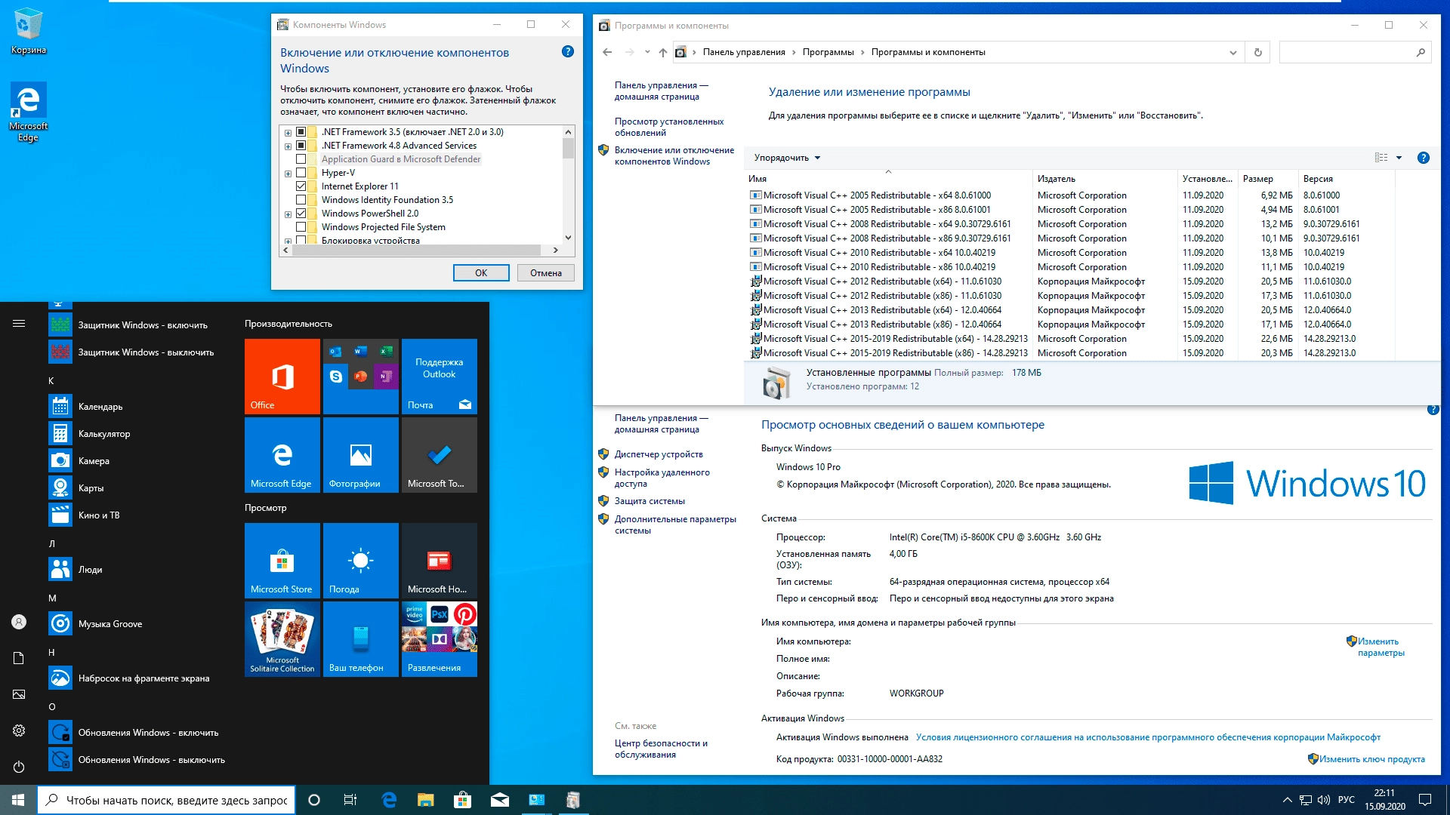Click the Windows Start button on taskbar
Image resolution: width=1450 pixels, height=815 pixels.
tap(18, 800)
